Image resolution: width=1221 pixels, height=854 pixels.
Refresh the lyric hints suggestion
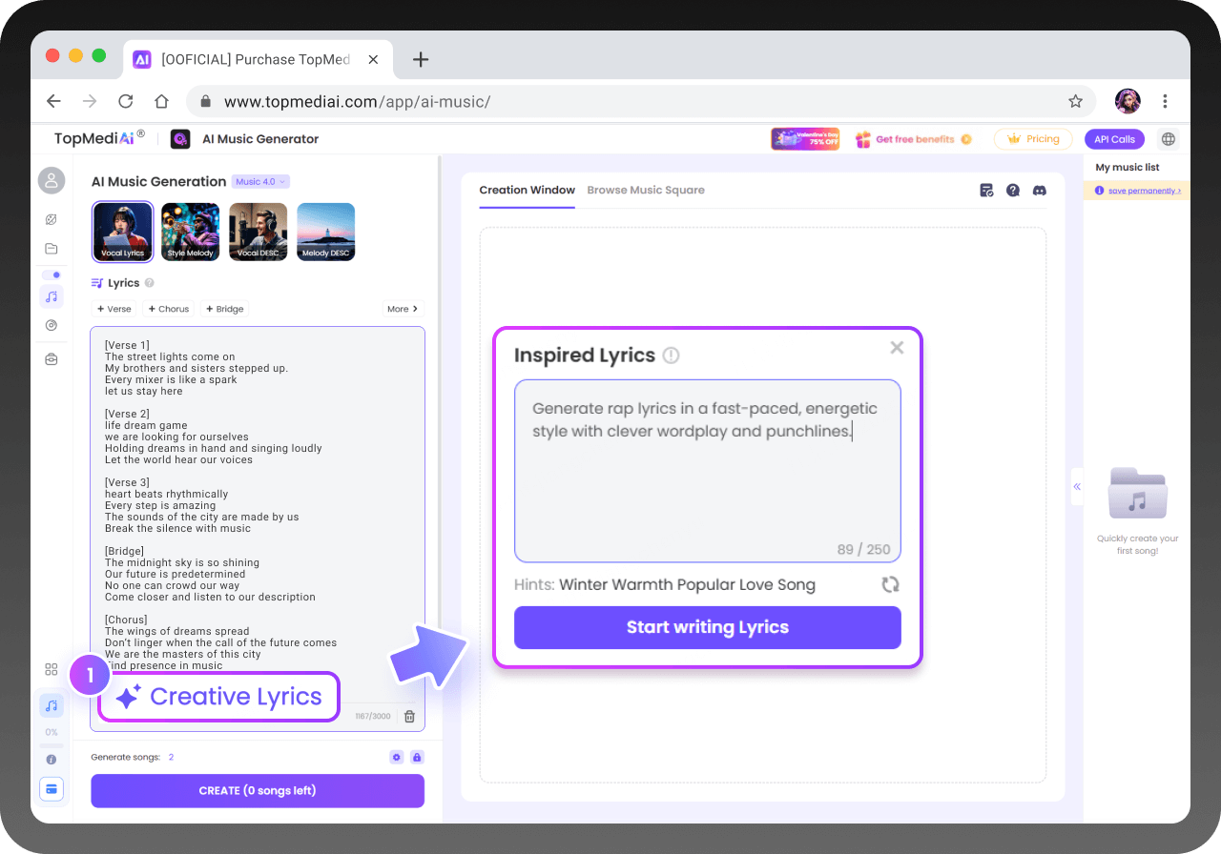click(x=890, y=584)
